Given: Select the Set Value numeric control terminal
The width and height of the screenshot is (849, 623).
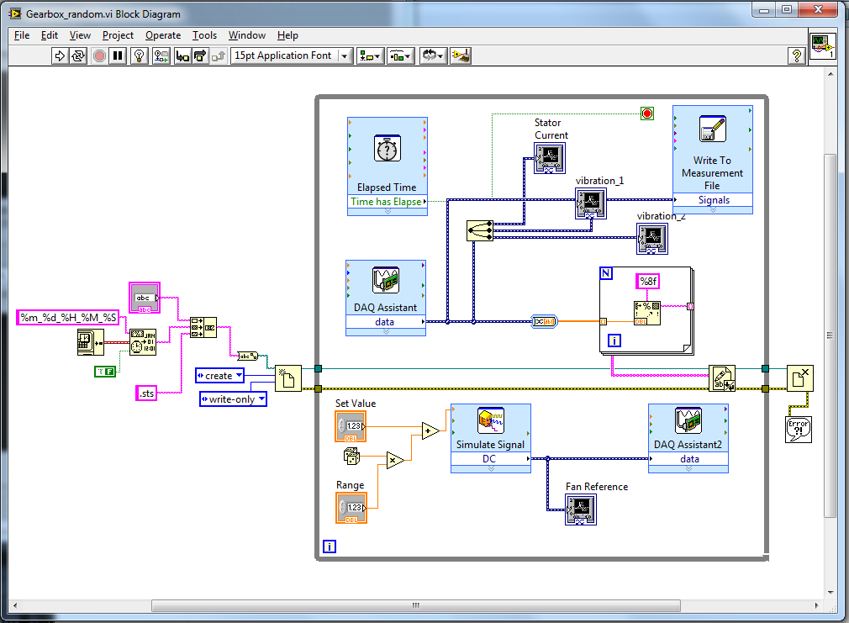Looking at the screenshot, I should (x=351, y=426).
